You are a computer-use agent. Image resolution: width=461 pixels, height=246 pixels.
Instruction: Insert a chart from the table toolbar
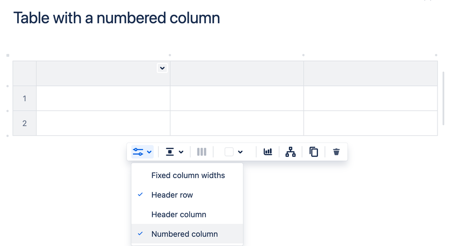[268, 152]
